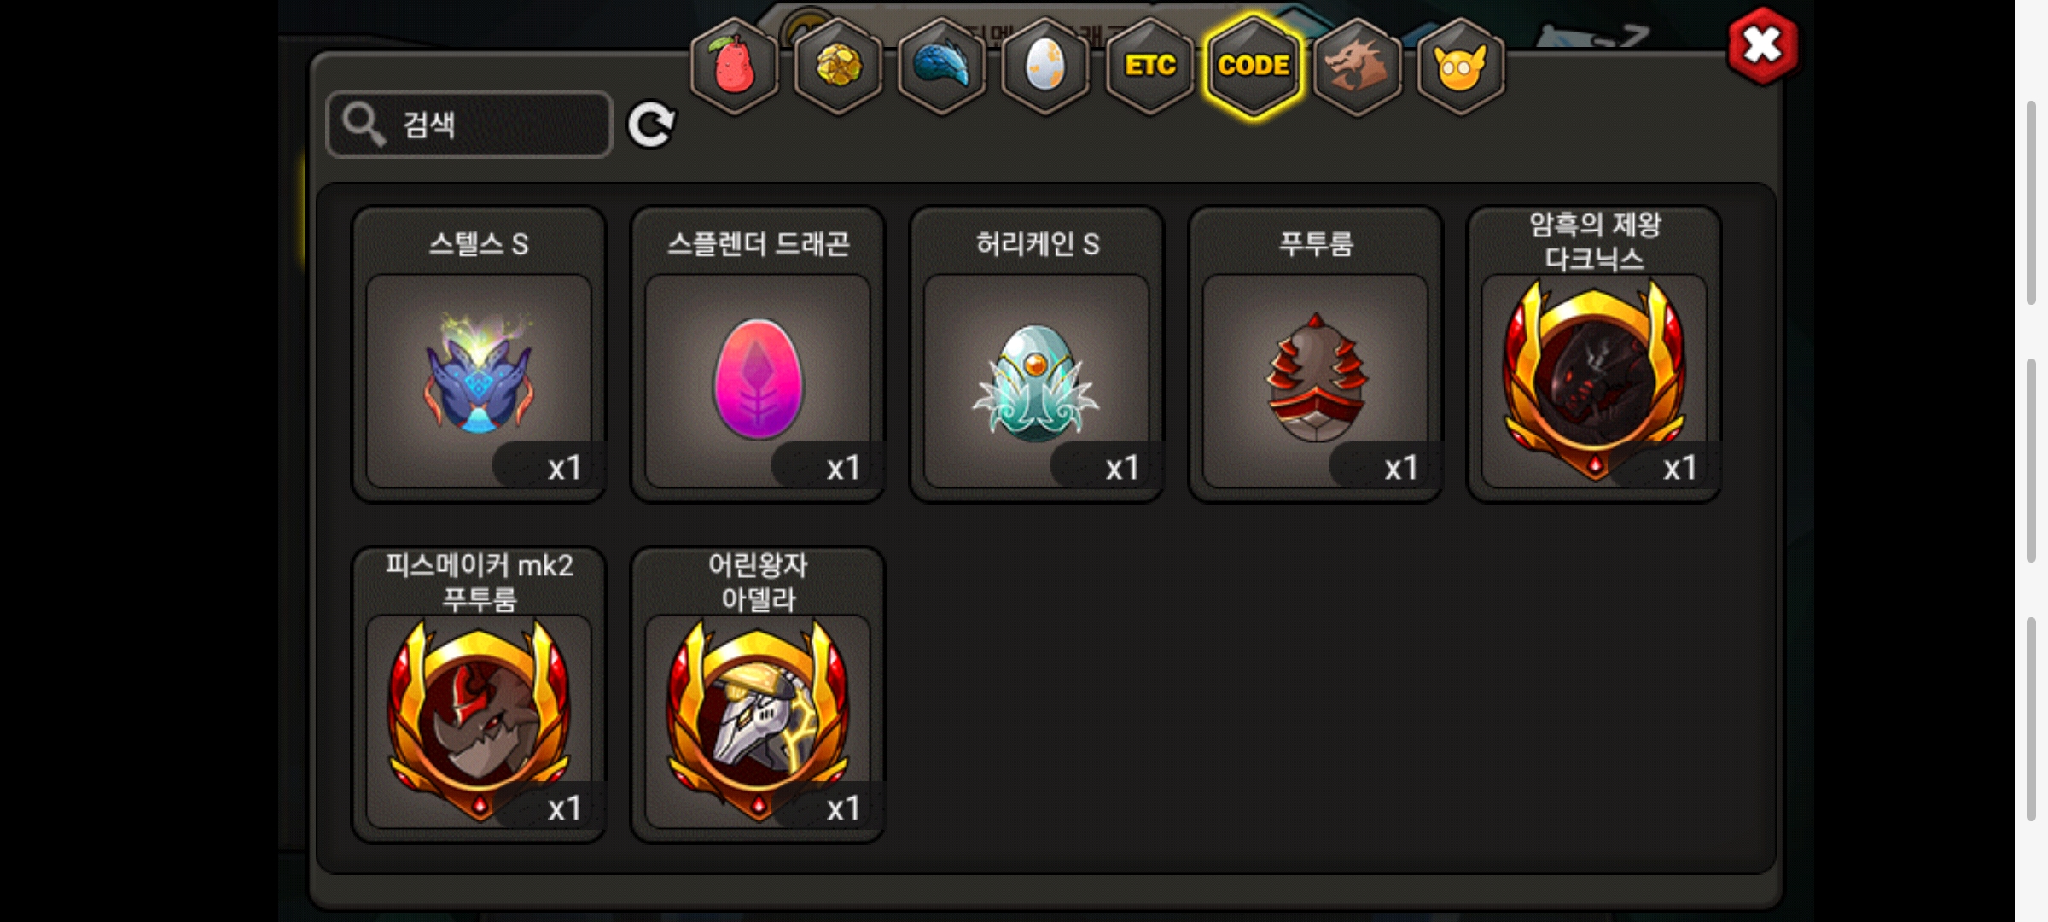Viewport: 2048px width, 922px height.
Task: Open the red fruit food category
Action: tap(734, 66)
